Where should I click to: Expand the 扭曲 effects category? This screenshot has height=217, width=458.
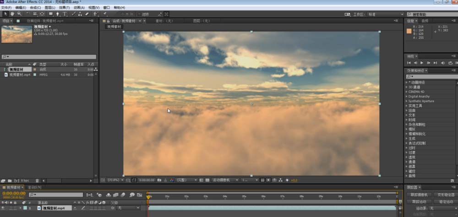click(407, 110)
